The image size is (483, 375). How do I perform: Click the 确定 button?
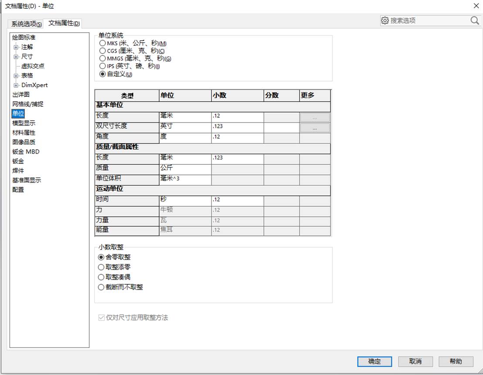point(374,361)
